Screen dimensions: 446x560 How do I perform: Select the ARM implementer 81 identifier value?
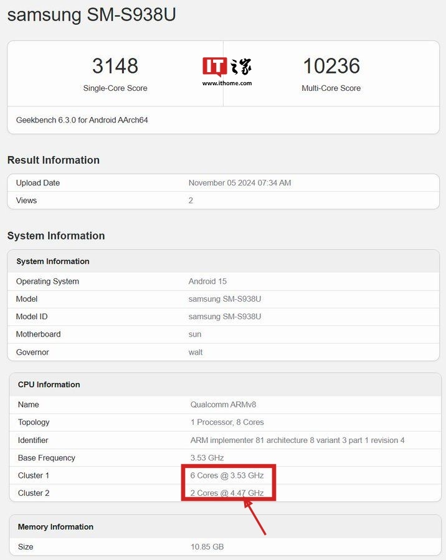[x=298, y=440]
